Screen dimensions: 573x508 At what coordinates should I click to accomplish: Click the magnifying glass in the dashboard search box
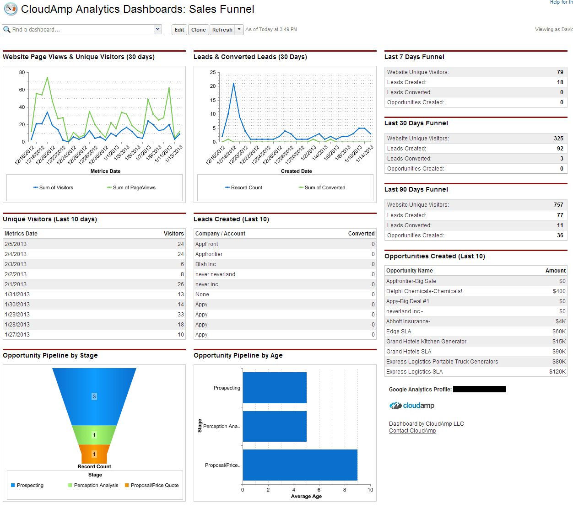tap(6, 29)
